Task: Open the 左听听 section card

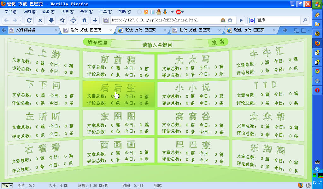Action: coord(43,126)
